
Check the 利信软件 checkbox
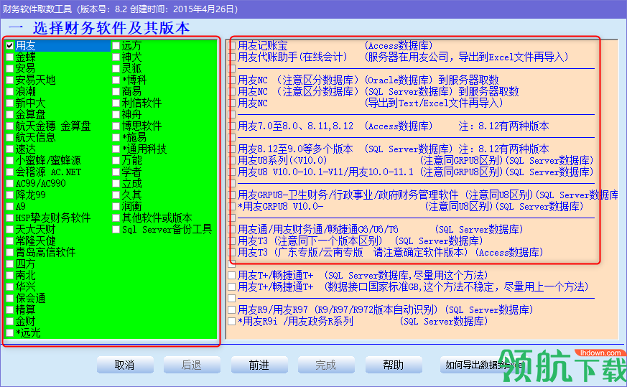116,103
